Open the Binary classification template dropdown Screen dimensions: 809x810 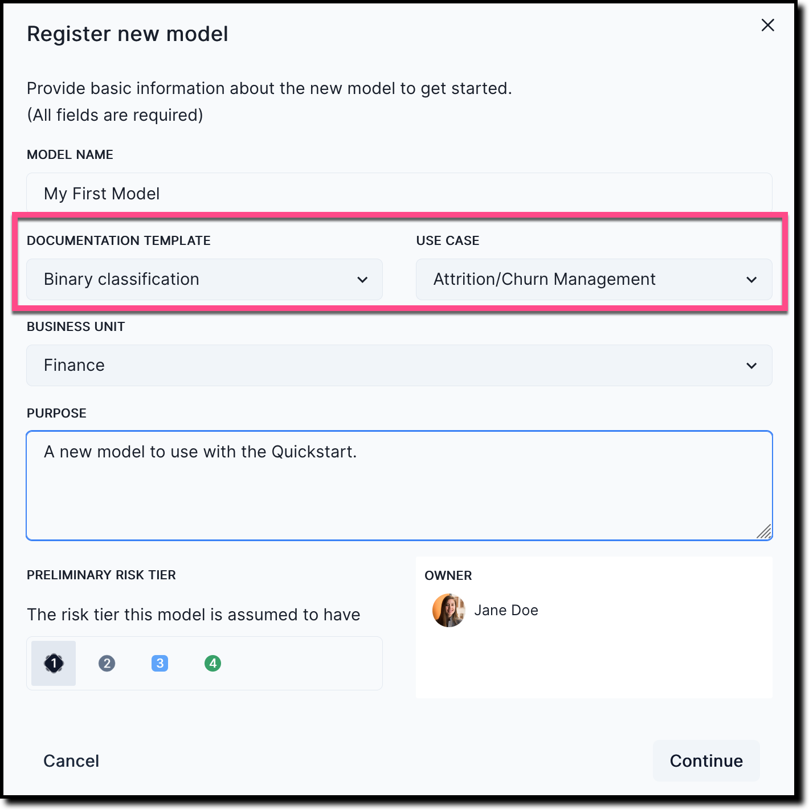coord(204,280)
